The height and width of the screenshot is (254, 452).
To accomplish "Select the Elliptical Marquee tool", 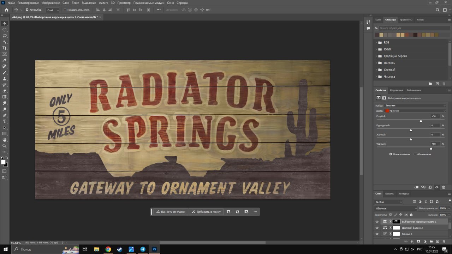I will click(x=5, y=30).
